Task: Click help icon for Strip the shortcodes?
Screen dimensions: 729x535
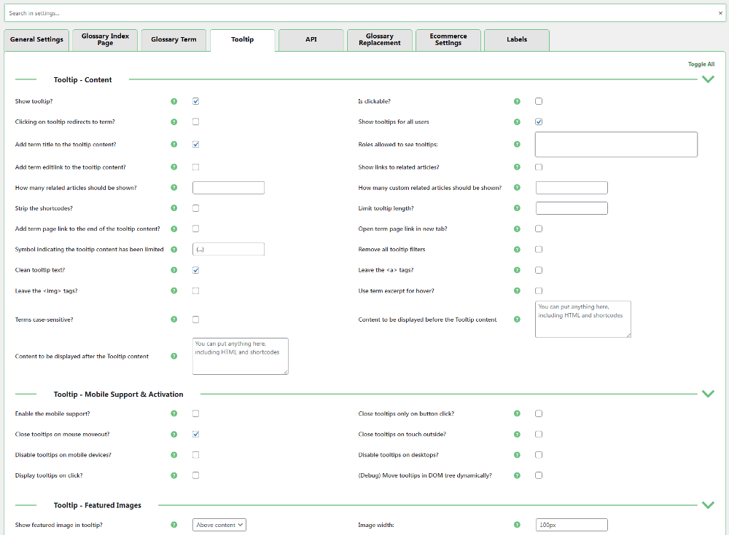Action: coord(174,208)
